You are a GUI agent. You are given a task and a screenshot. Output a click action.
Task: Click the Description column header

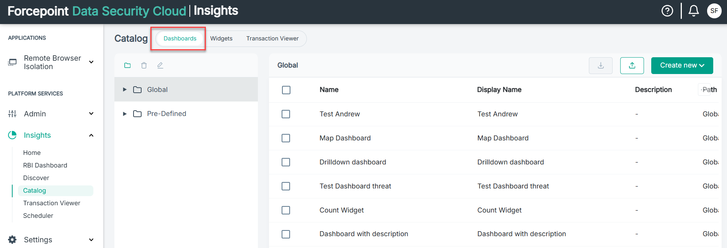[654, 90]
